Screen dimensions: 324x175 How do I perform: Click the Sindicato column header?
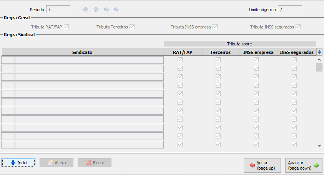(83, 52)
